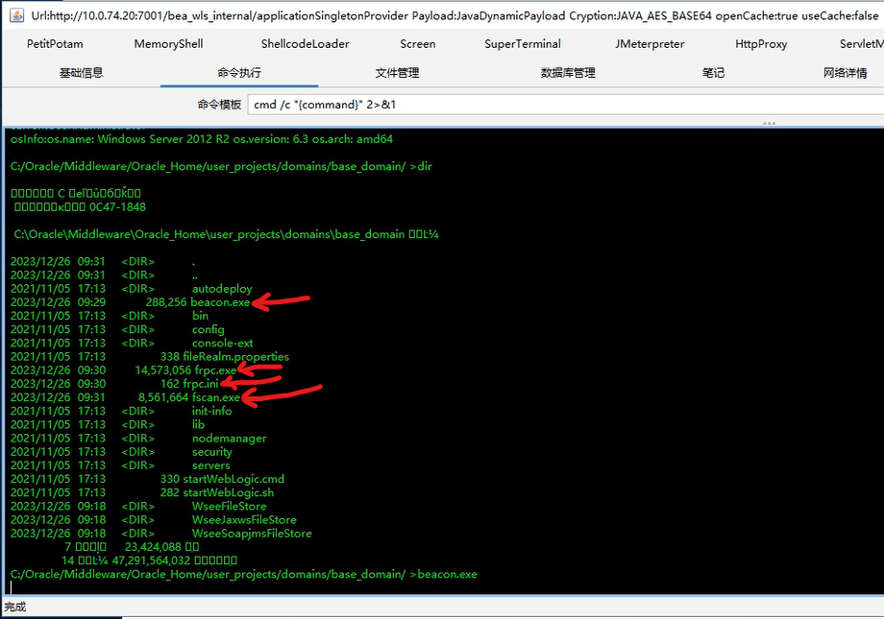Click the autodeploy directory entry
Screen dimensions: 884x619
point(222,289)
